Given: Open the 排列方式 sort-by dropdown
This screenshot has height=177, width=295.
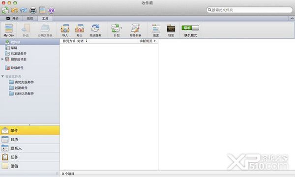Looking at the screenshot, I should click(75, 41).
